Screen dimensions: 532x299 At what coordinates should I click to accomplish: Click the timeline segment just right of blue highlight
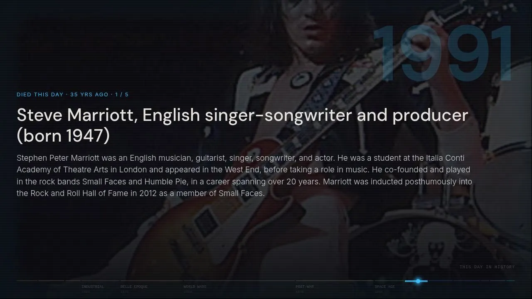[441, 281]
